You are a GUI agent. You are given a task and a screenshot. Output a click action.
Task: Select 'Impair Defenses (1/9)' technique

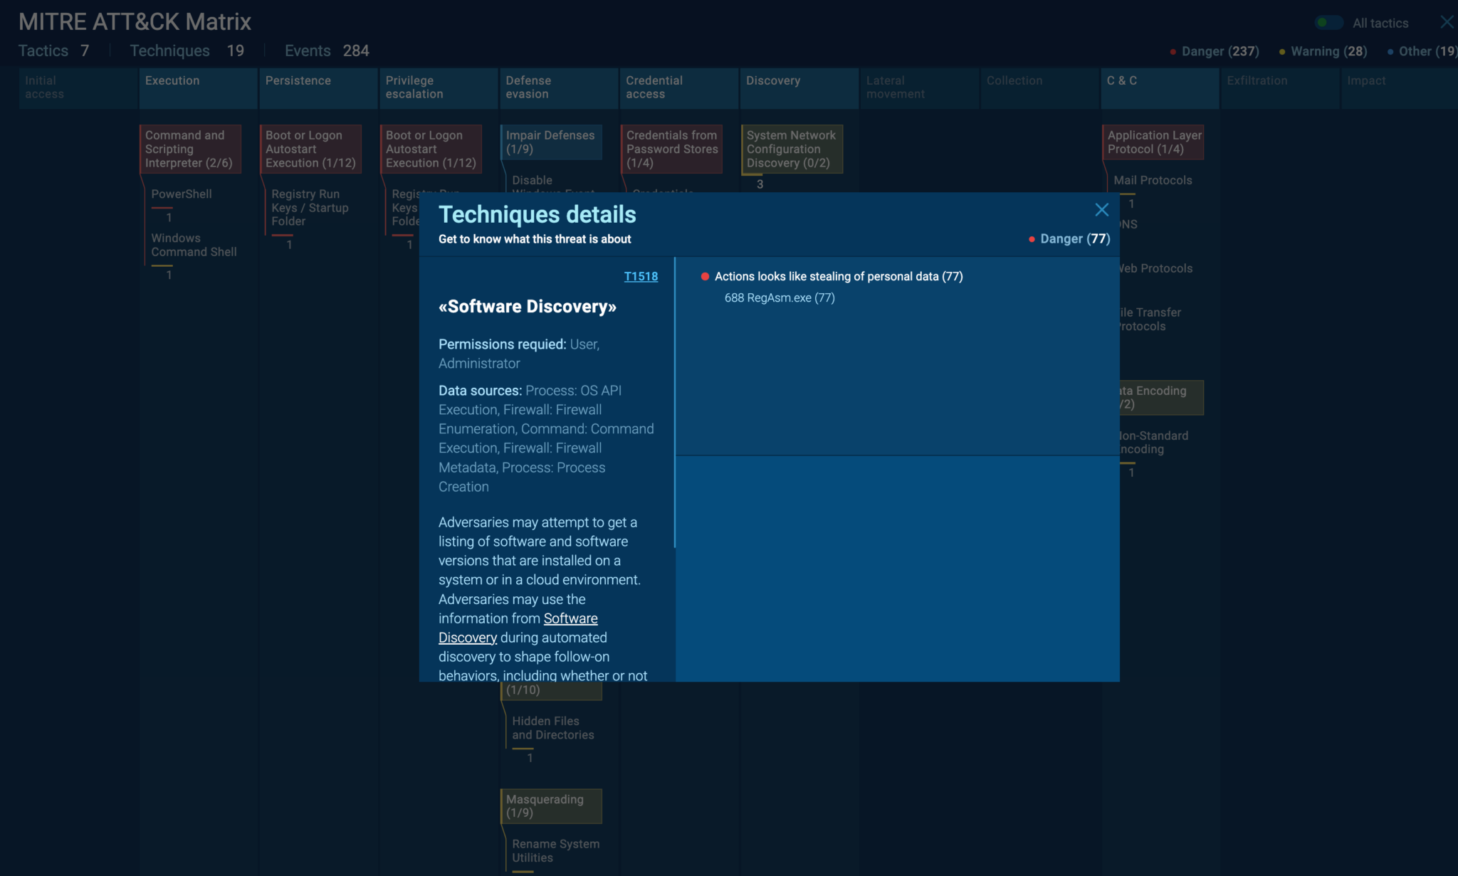550,142
